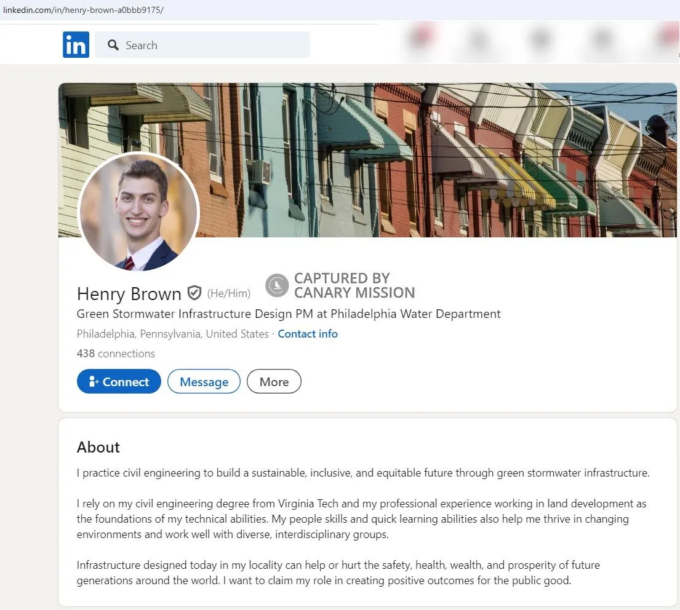
Task: Click the Message button
Action: 204,381
